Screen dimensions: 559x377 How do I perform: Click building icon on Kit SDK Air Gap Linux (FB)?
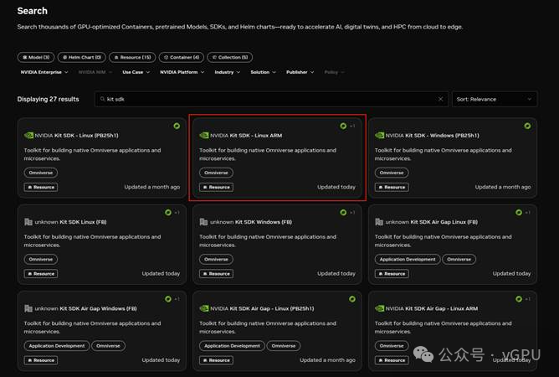point(379,222)
